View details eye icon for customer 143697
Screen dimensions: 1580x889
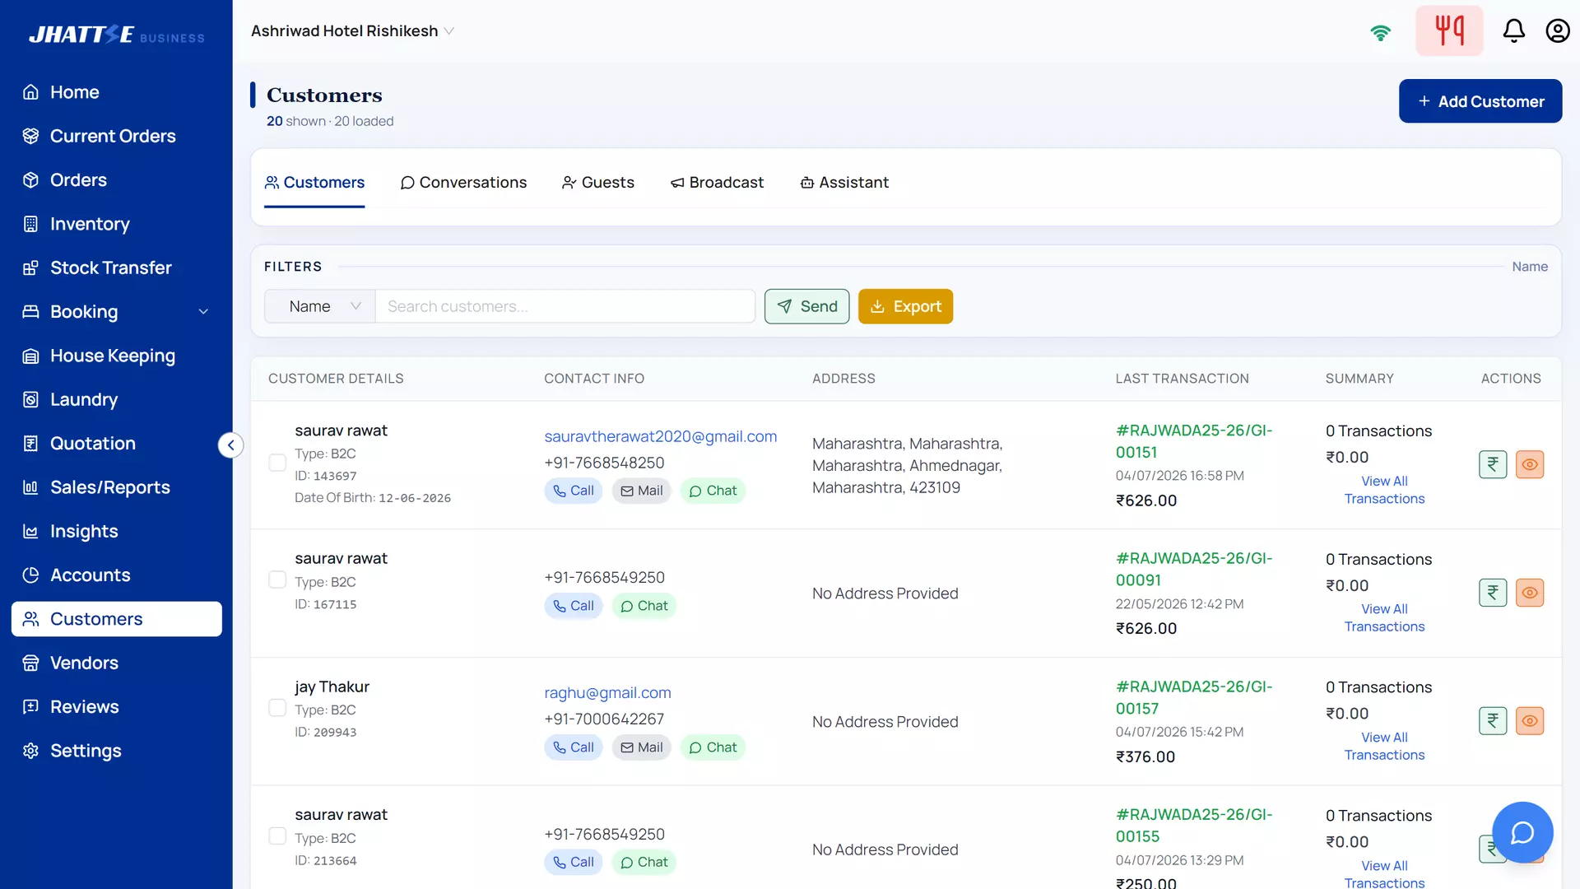(1530, 464)
